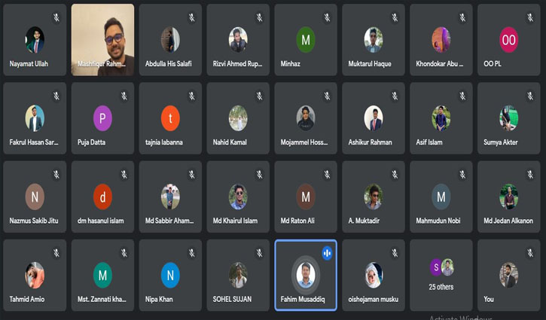Click the muted mic icon on Puja Datta's tile

pos(124,96)
